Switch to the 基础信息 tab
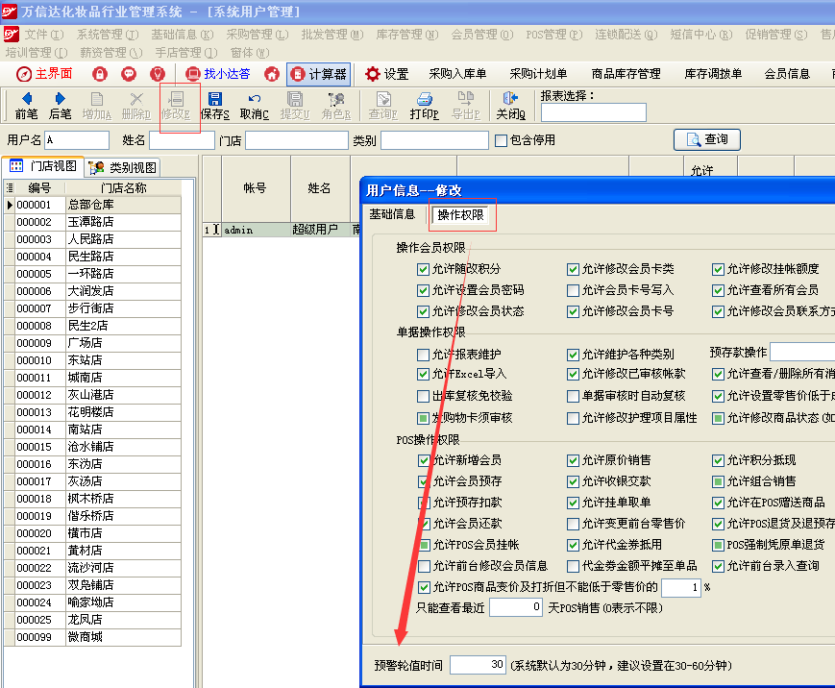835x688 pixels. coord(392,214)
